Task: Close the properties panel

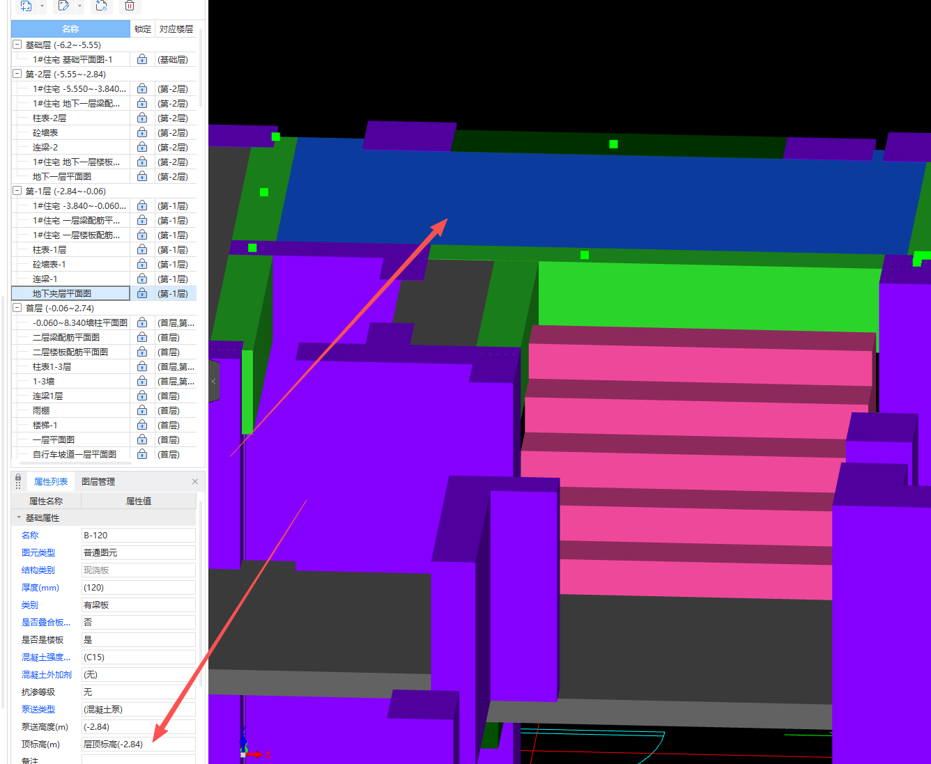Action: (195, 482)
